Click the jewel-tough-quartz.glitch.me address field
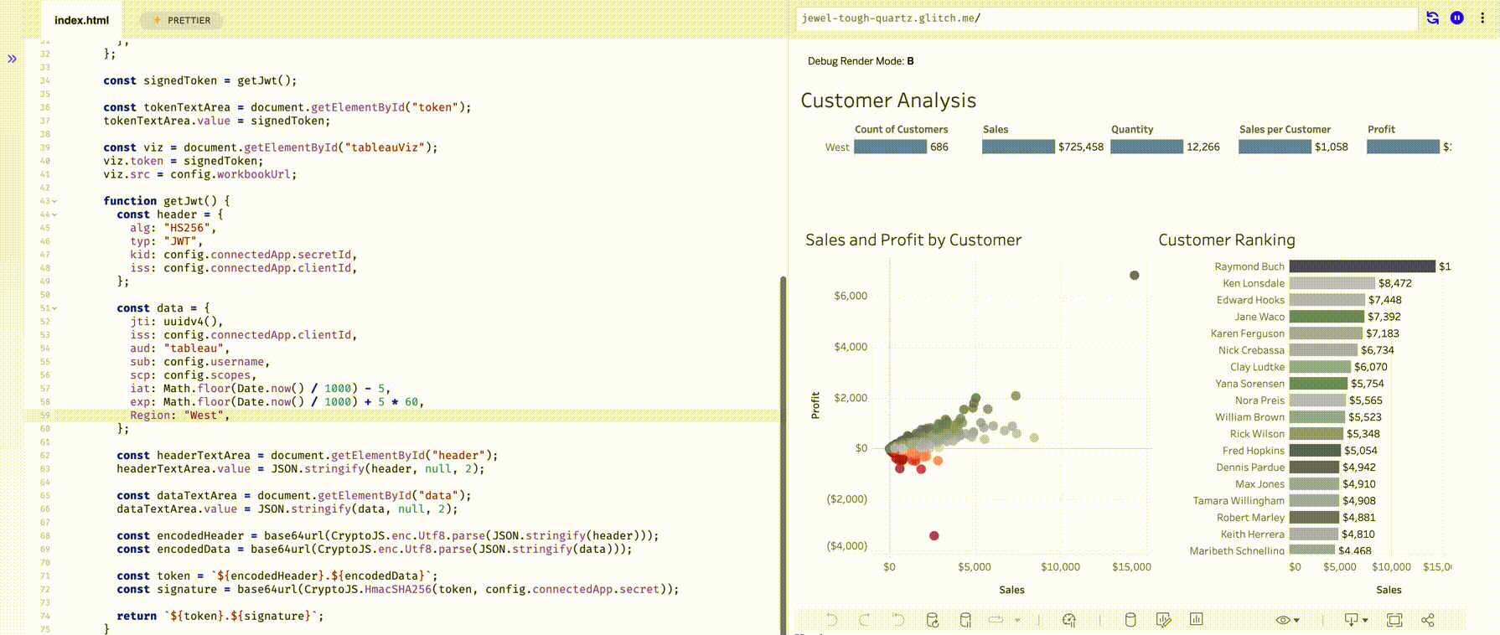Image resolution: width=1500 pixels, height=635 pixels. [x=1106, y=18]
